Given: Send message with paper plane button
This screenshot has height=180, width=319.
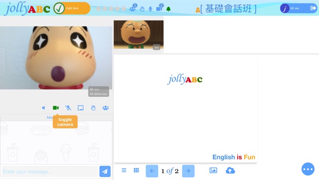Looking at the screenshot, I should point(105,171).
